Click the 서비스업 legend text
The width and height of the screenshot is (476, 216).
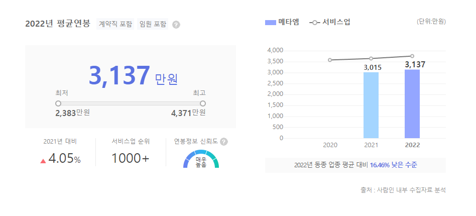click(336, 22)
